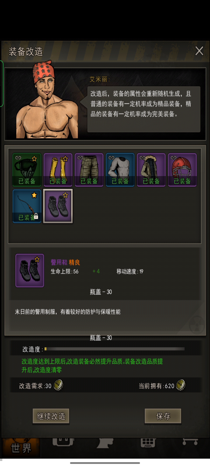Select the yellow rubber boots item
210x468 pixels.
[x=58, y=170]
